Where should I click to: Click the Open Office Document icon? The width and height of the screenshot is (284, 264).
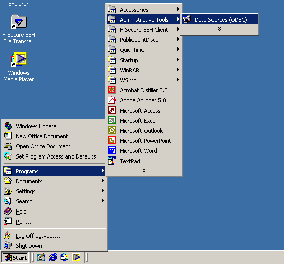click(8, 146)
